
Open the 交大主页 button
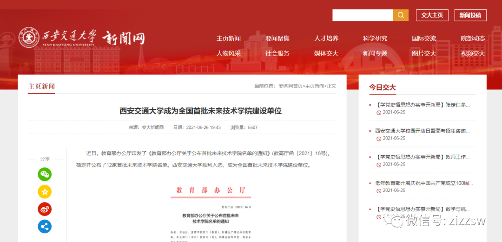click(432, 15)
